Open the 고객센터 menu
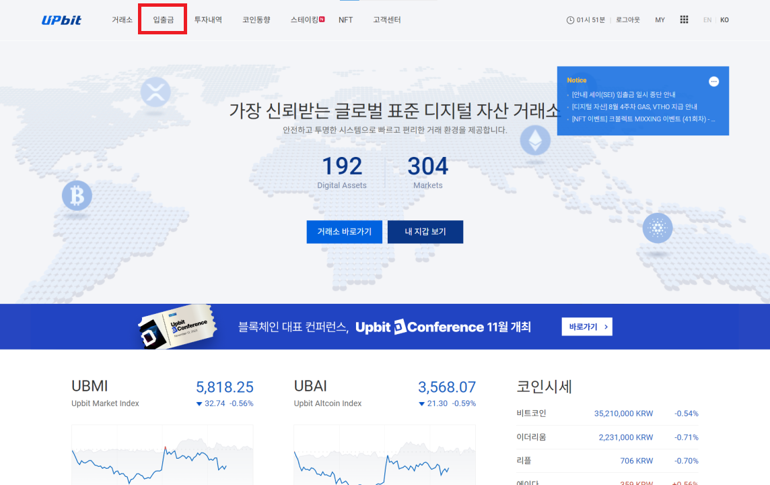 [x=386, y=20]
